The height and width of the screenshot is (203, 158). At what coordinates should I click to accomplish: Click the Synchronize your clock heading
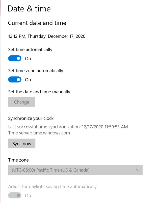click(x=31, y=118)
